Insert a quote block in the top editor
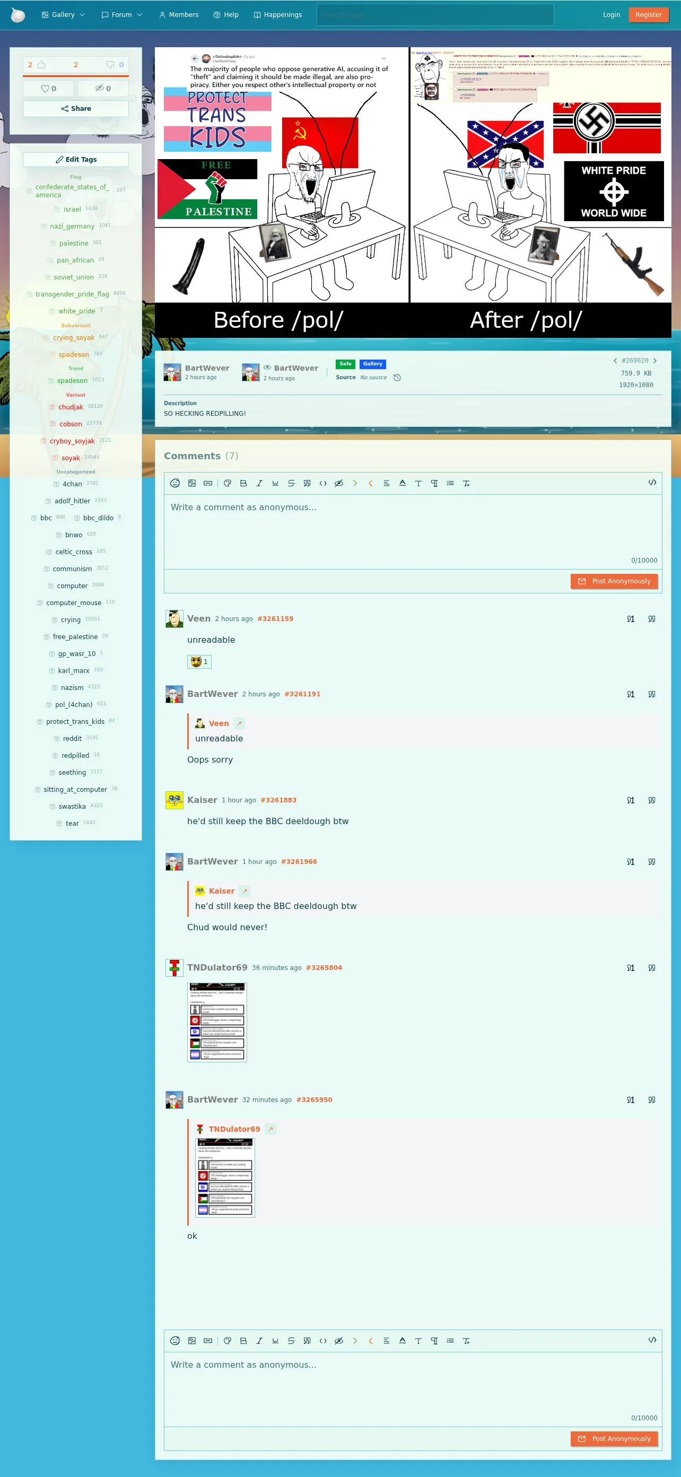The image size is (681, 1477). [x=307, y=483]
